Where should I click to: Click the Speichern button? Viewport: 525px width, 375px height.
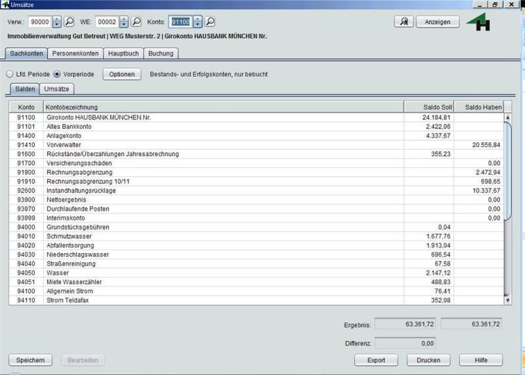(x=30, y=361)
